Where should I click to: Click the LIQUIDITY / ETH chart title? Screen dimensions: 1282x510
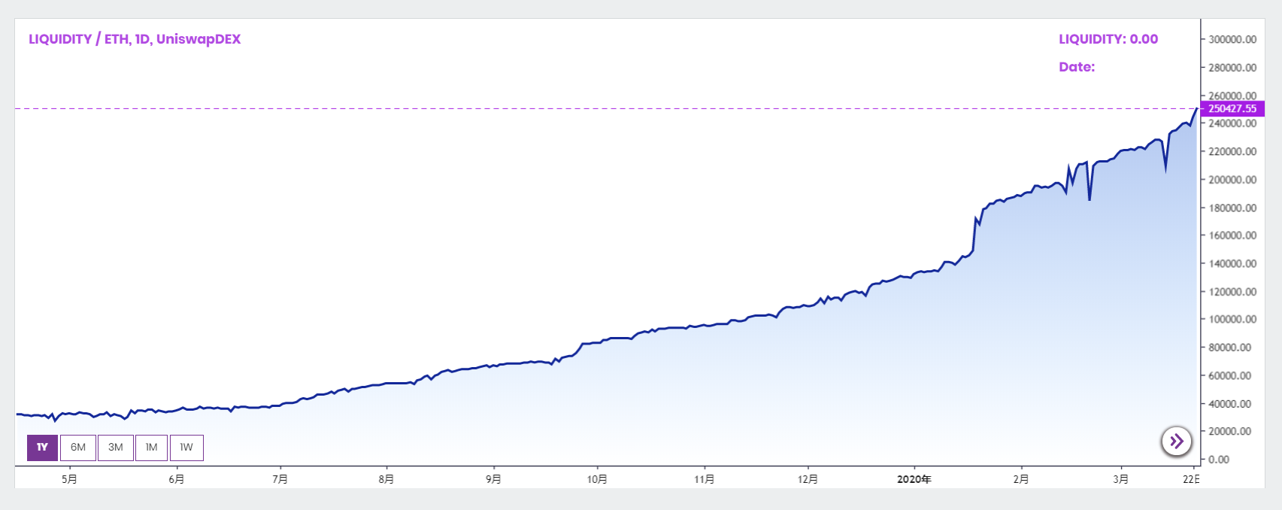pyautogui.click(x=135, y=39)
